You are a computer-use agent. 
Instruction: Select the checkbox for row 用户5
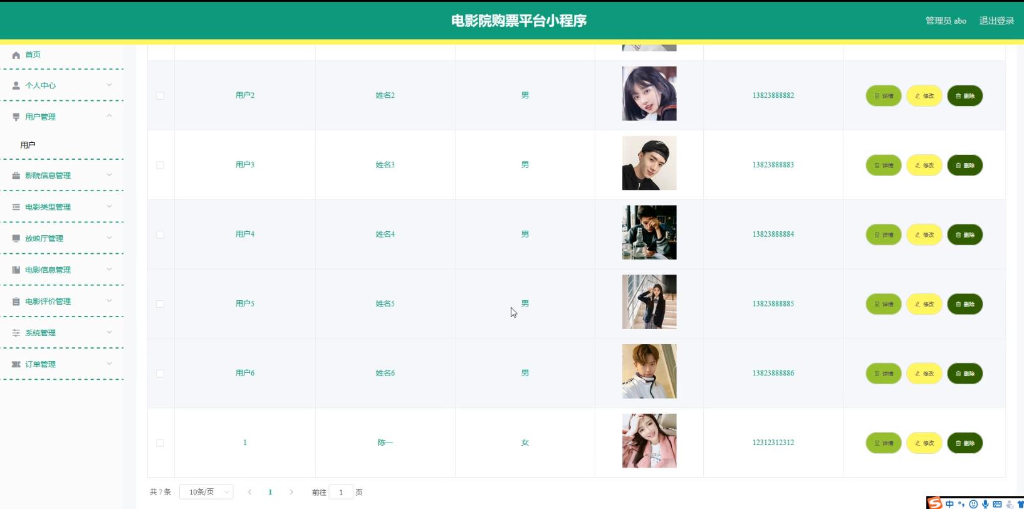pyautogui.click(x=160, y=304)
